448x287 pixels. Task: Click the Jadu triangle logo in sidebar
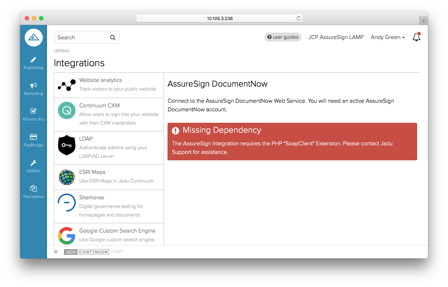click(33, 37)
